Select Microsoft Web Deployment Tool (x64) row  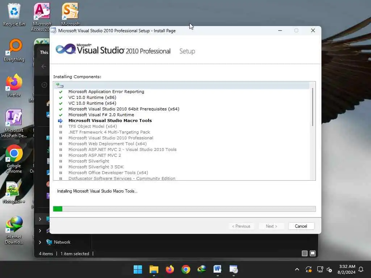(107, 144)
